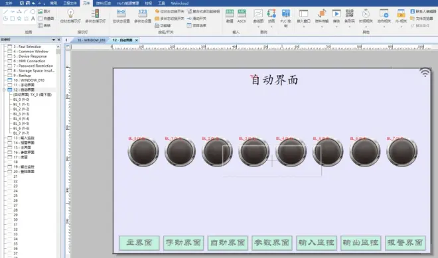The image size is (438, 258).
Task: Insert a bit lamp (位状态指示灯) object
Action: (x=70, y=16)
